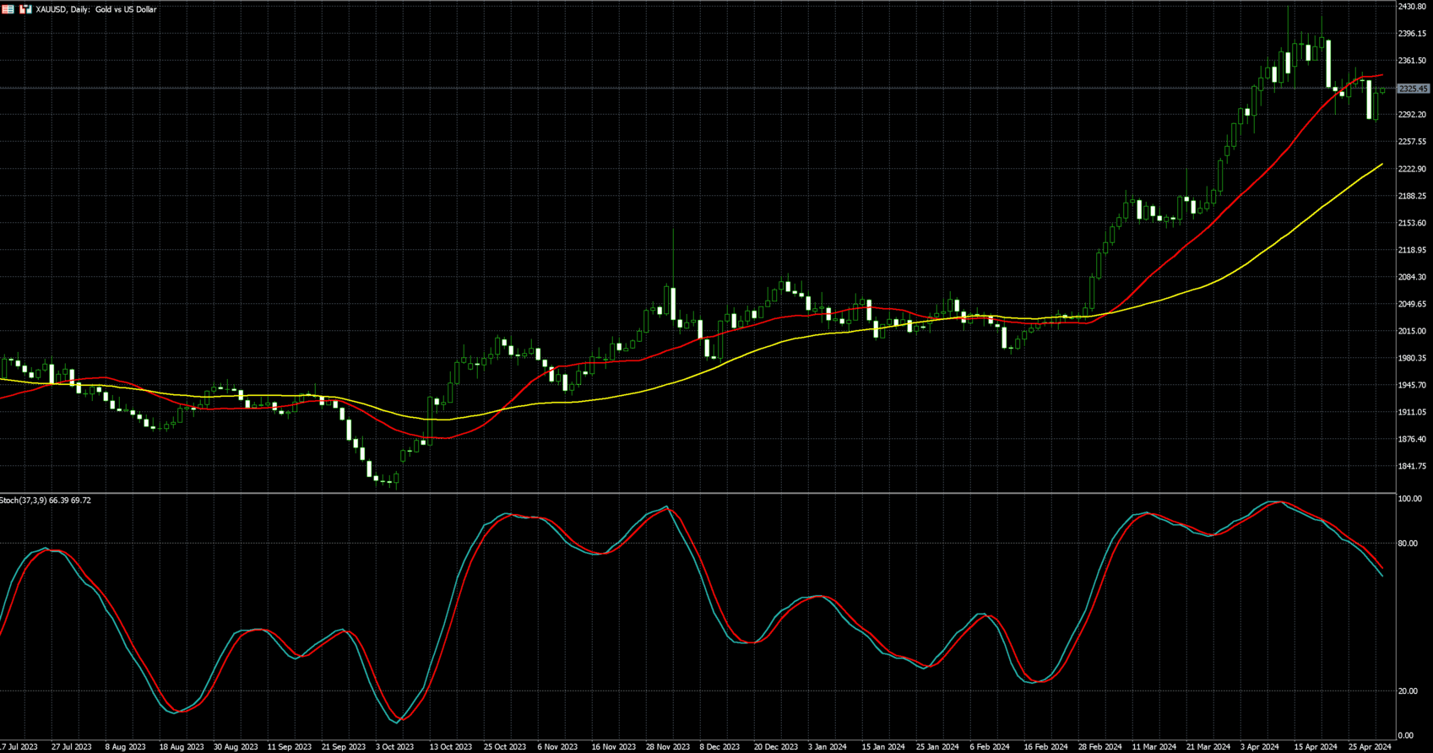Click the 25 Apr 2024 date label
1433x753 pixels.
pyautogui.click(x=1370, y=747)
